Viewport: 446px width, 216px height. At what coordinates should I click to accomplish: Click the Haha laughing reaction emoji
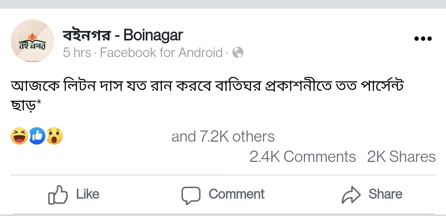19,137
